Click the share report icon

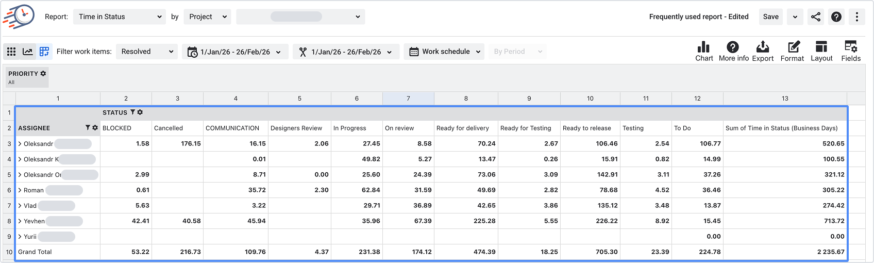[816, 17]
